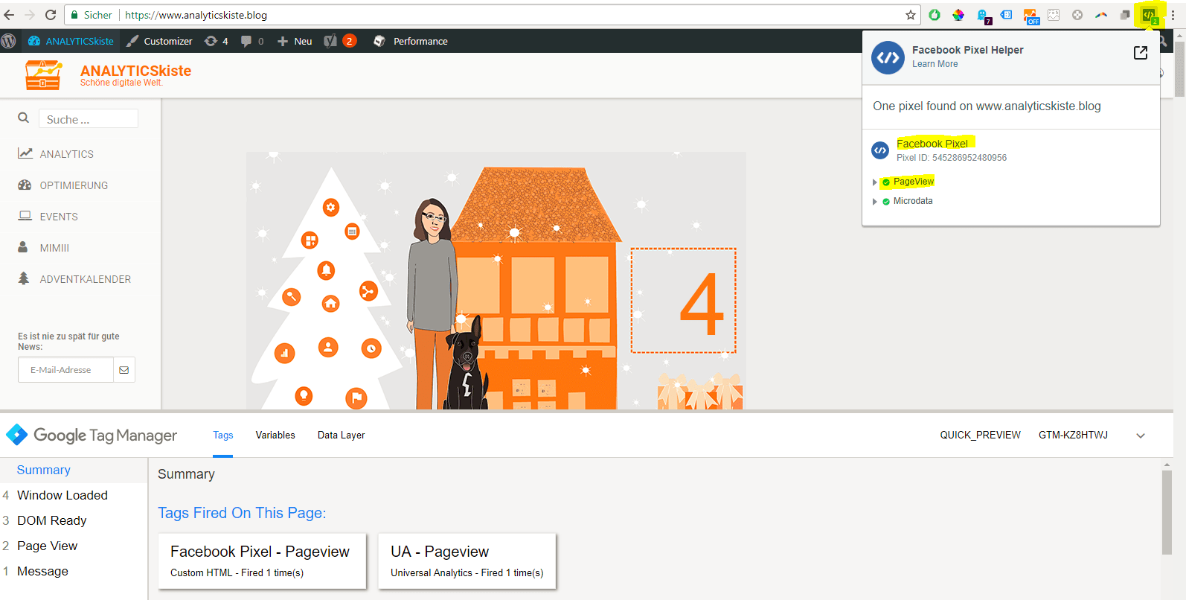Open the Facebook Pixel - Pageview tag card
Viewport: 1186px width, 600px height.
261,561
